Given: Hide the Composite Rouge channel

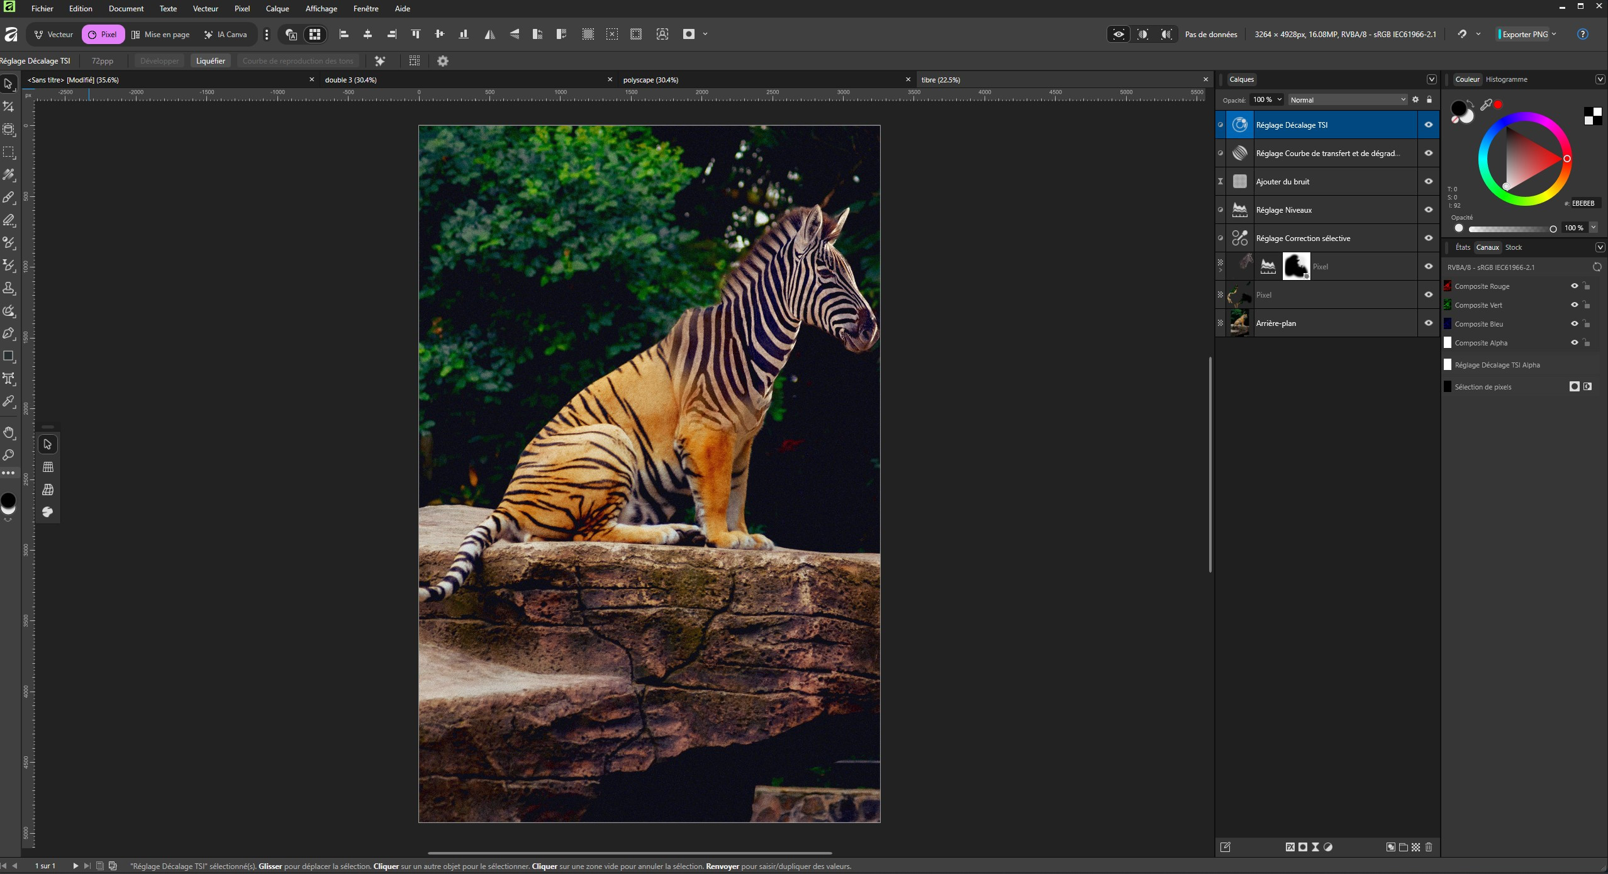Looking at the screenshot, I should (1574, 286).
